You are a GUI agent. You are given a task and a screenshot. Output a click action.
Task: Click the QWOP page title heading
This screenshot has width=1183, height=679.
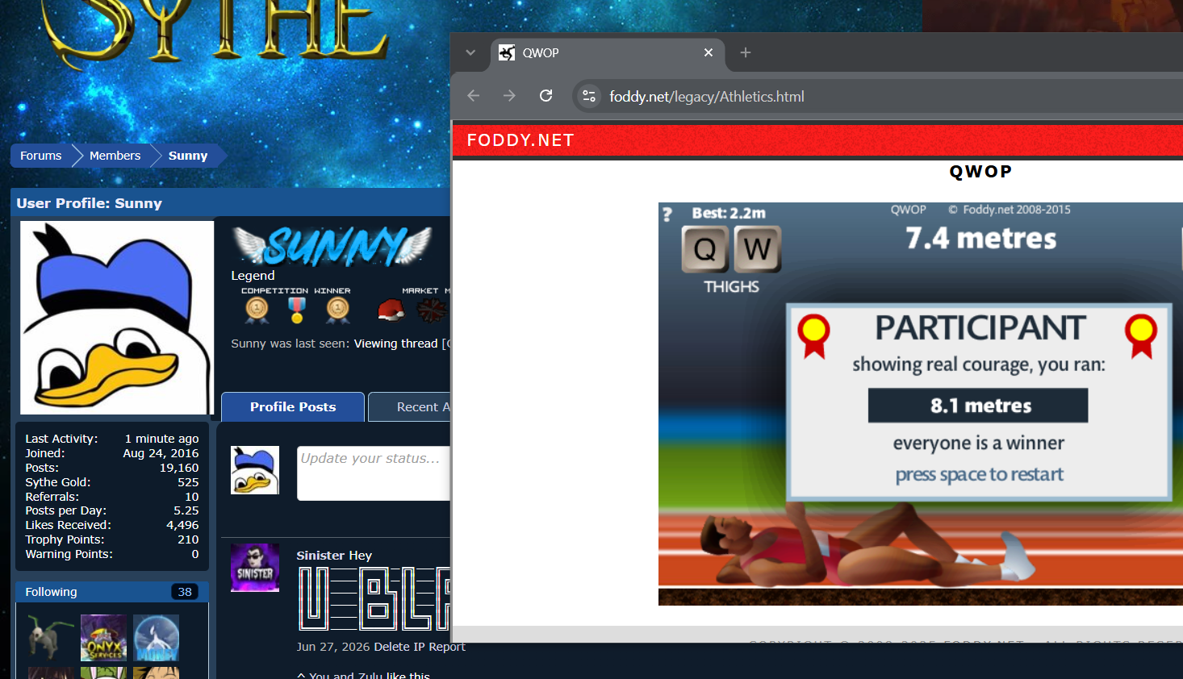[x=980, y=172]
